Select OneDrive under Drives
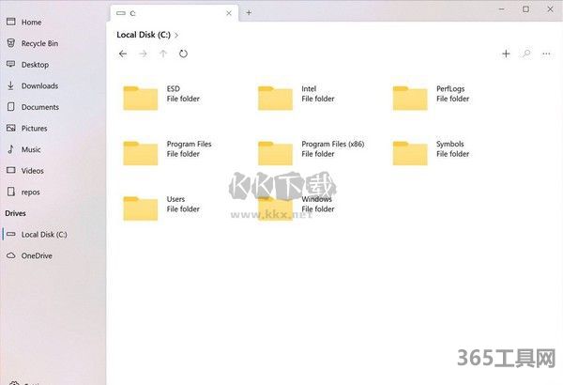 coord(36,255)
